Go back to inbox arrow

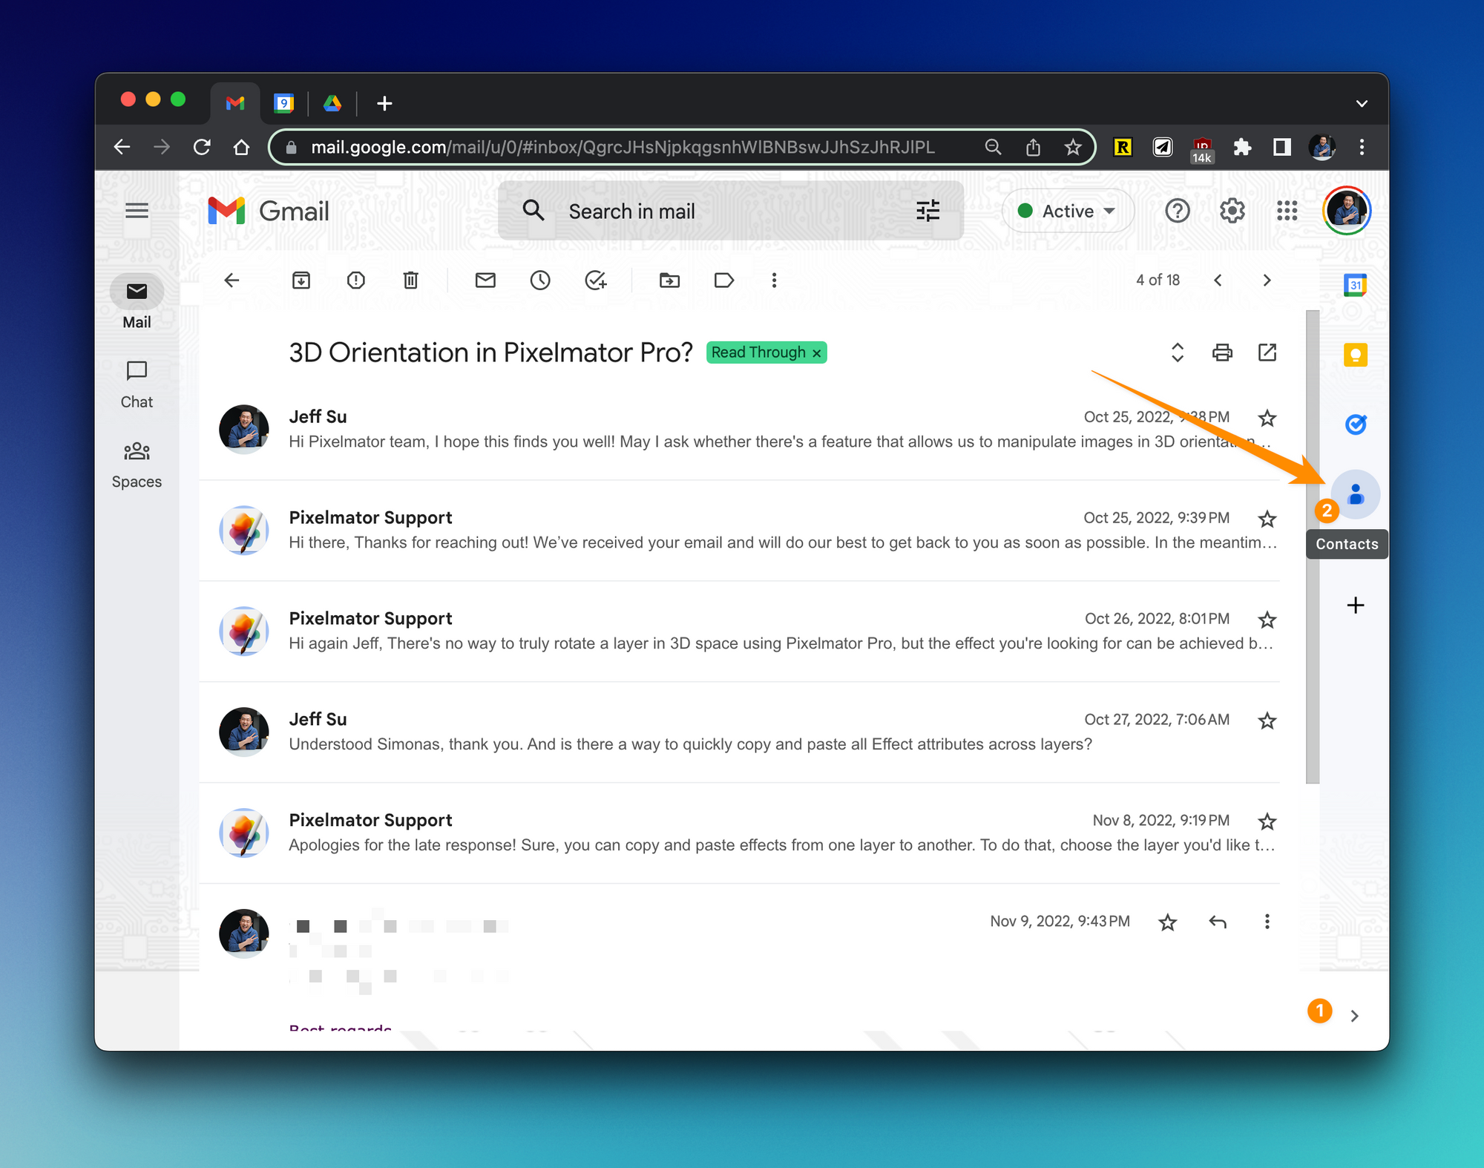click(232, 280)
